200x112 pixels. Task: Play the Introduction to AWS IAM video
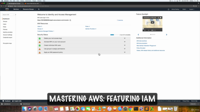(x=152, y=22)
